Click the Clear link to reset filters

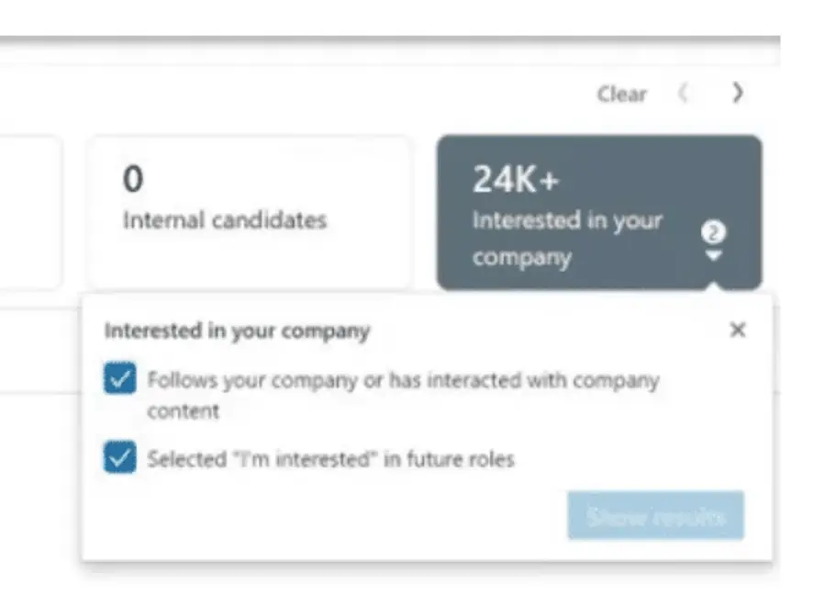point(622,94)
